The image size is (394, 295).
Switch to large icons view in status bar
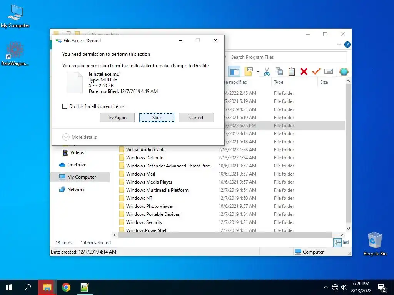(x=346, y=242)
